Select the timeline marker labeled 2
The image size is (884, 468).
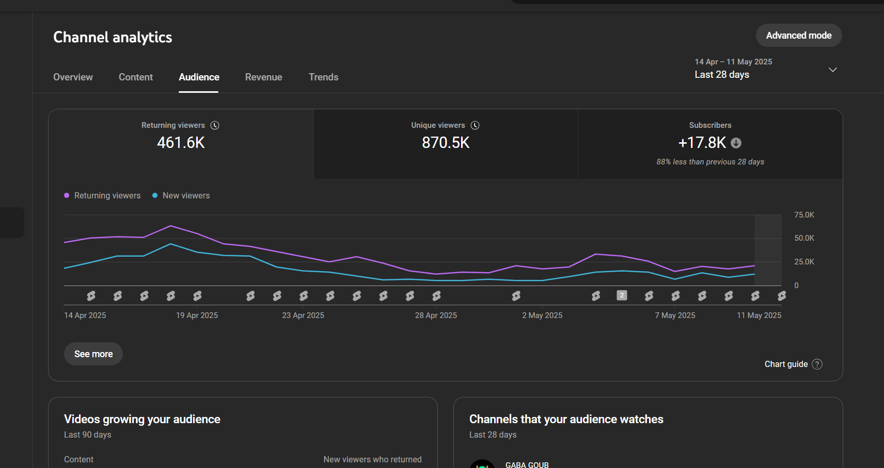(x=622, y=295)
